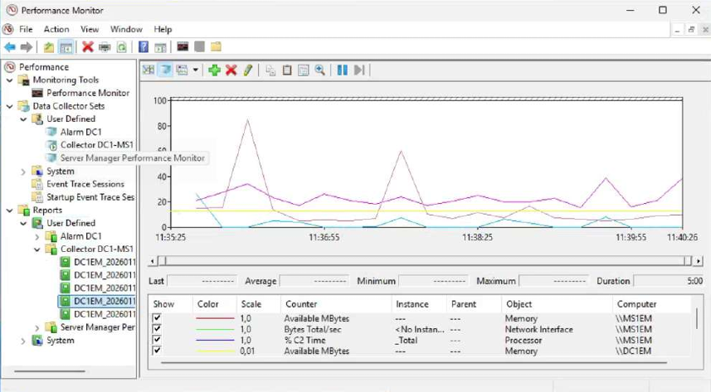Click the graph time range slider bar

coord(425,260)
